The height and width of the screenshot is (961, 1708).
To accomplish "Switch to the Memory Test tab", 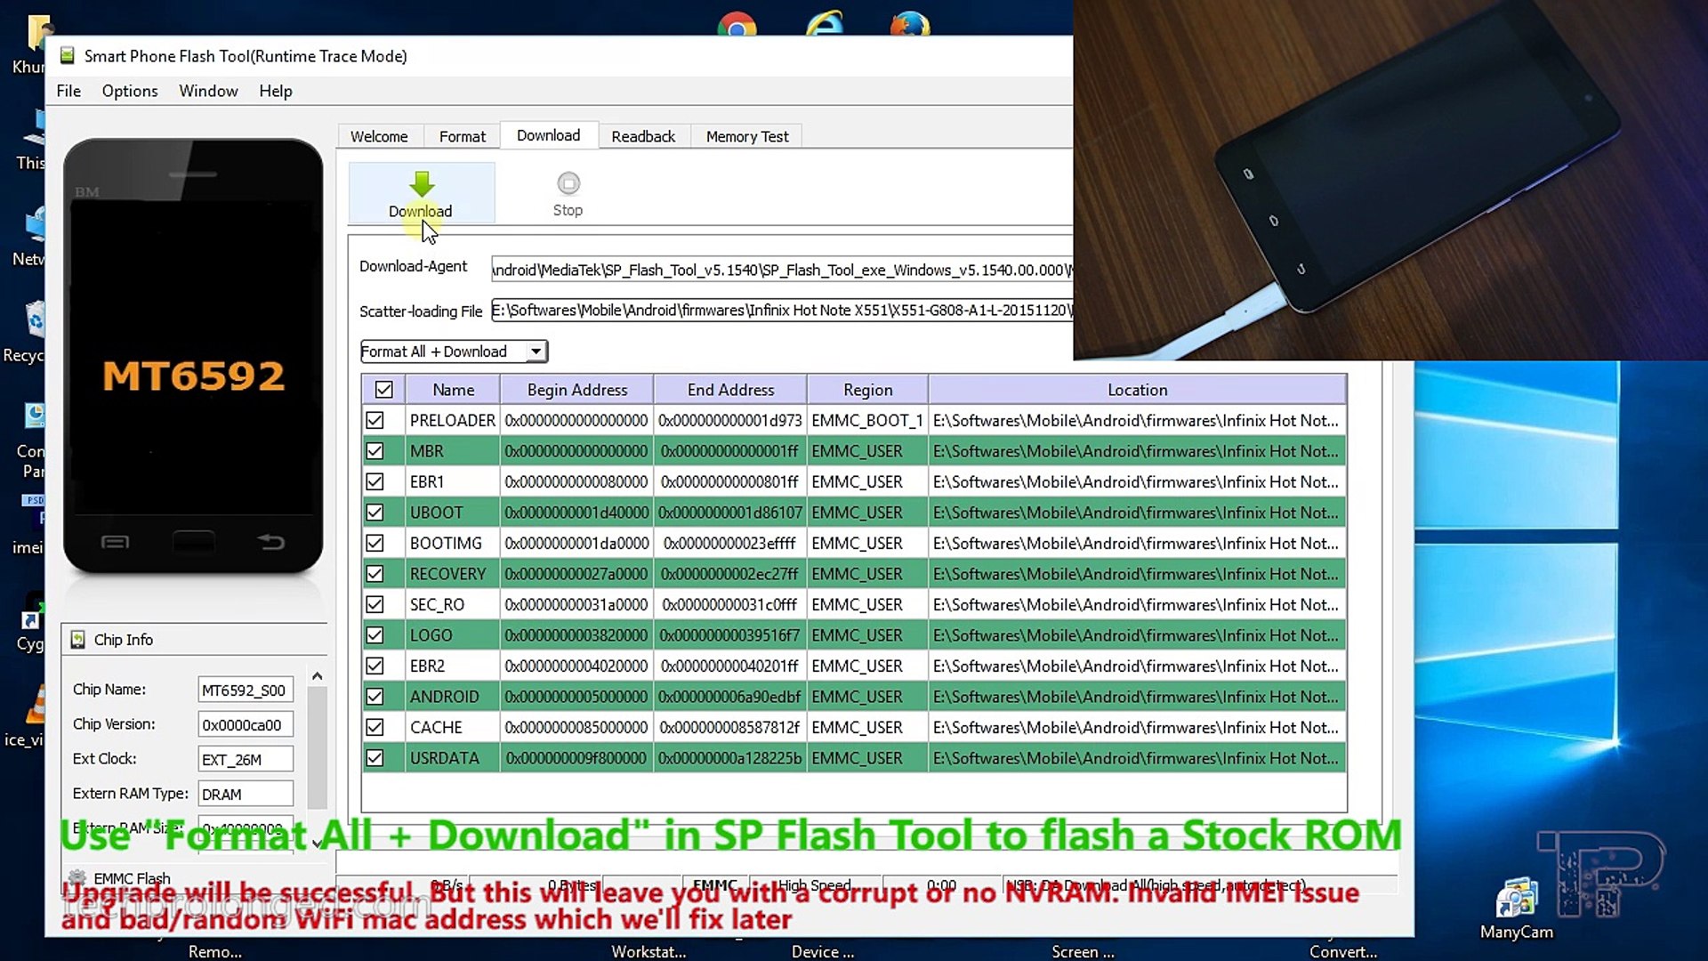I will (x=747, y=136).
